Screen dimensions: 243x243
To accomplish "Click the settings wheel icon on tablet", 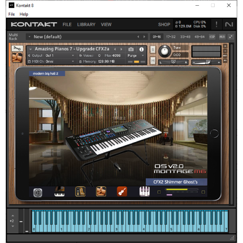I will 38,193.
